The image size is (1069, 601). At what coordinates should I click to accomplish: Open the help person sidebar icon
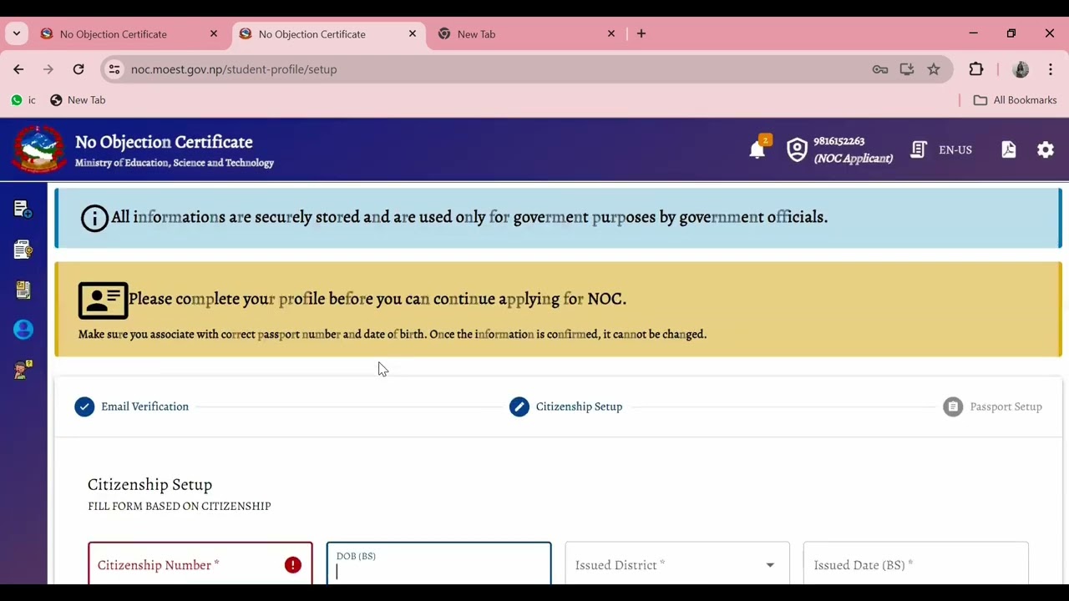click(x=23, y=370)
